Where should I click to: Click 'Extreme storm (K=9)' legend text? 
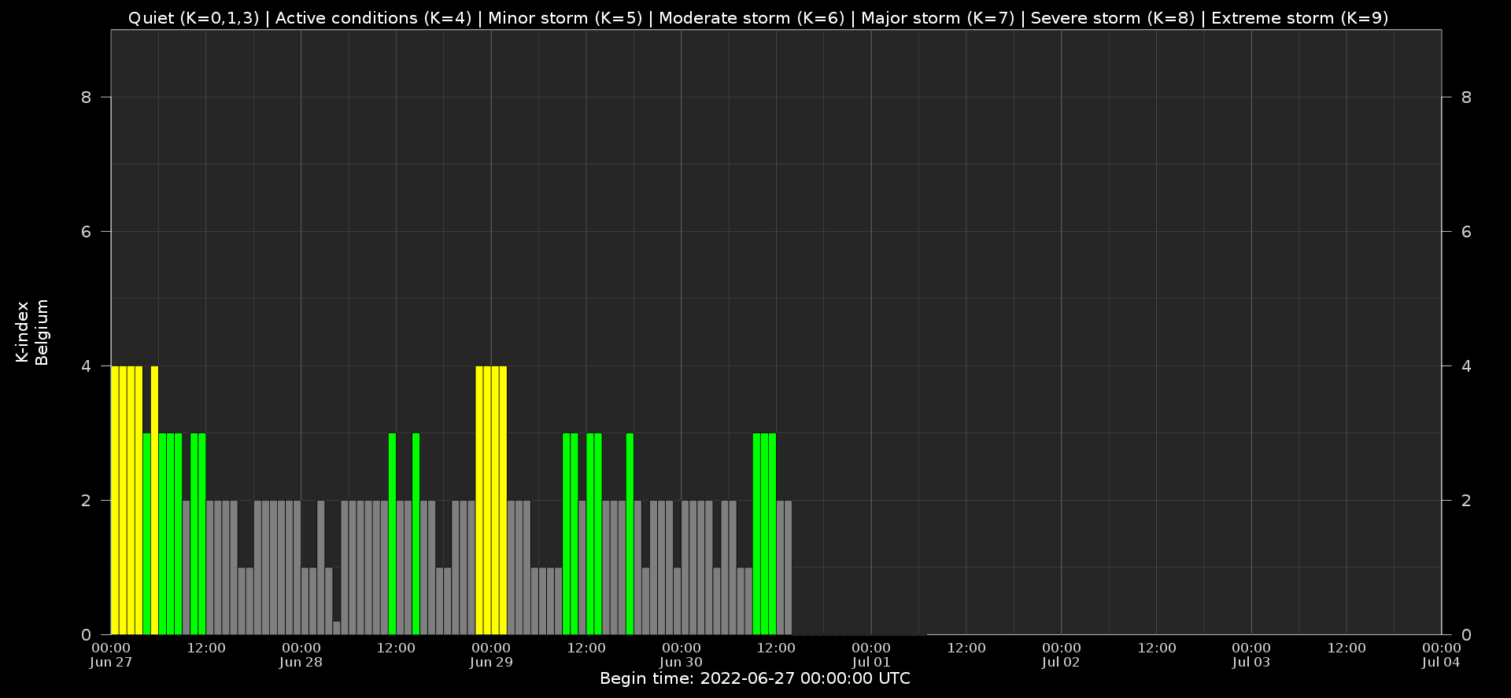1300,18
